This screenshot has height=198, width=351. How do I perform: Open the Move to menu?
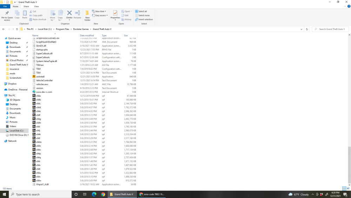pyautogui.click(x=52, y=16)
